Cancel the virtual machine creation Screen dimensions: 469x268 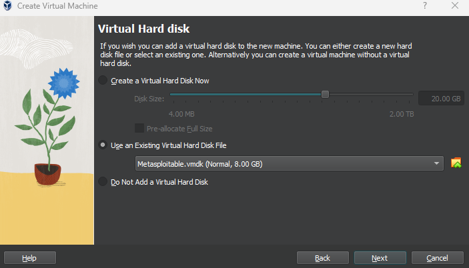[437, 258]
